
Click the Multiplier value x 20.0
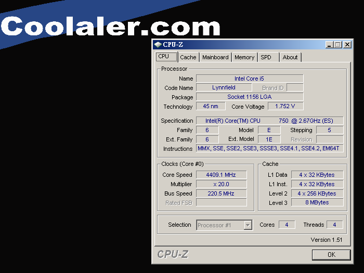tap(221, 184)
